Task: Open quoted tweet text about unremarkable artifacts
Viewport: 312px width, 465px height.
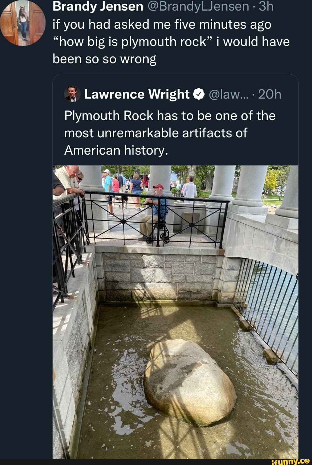Action: click(170, 133)
